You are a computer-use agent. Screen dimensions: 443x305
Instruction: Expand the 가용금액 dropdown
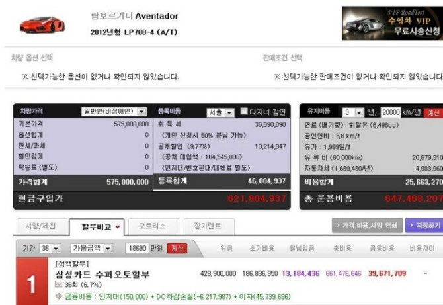click(91, 249)
